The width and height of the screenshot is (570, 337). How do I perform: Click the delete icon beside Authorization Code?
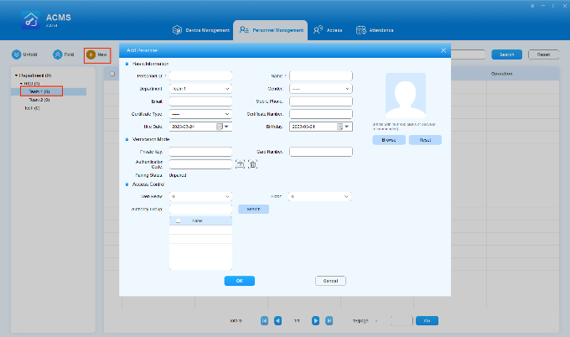tap(252, 164)
